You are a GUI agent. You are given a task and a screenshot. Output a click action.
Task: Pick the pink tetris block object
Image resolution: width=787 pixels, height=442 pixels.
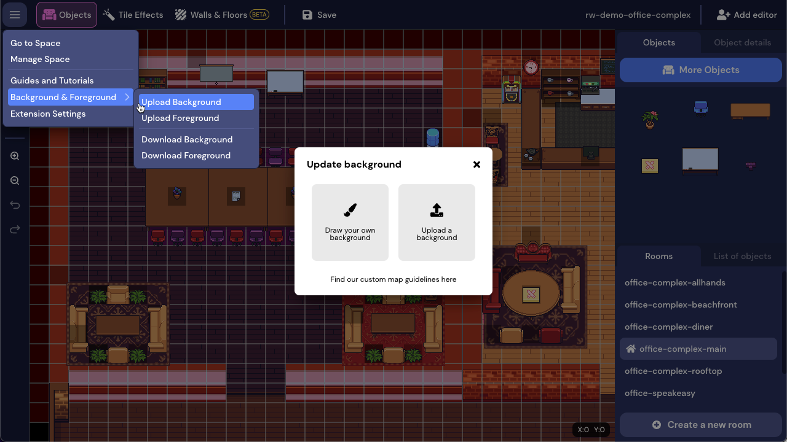(x=751, y=165)
